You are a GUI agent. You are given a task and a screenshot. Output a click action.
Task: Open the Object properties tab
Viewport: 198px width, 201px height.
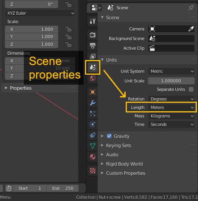(x=93, y=92)
